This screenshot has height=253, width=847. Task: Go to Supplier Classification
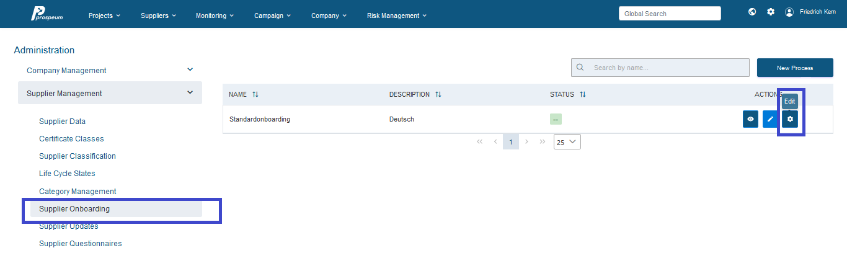(78, 156)
